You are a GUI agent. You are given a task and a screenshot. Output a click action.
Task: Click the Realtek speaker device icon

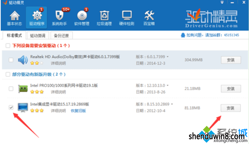(23, 60)
